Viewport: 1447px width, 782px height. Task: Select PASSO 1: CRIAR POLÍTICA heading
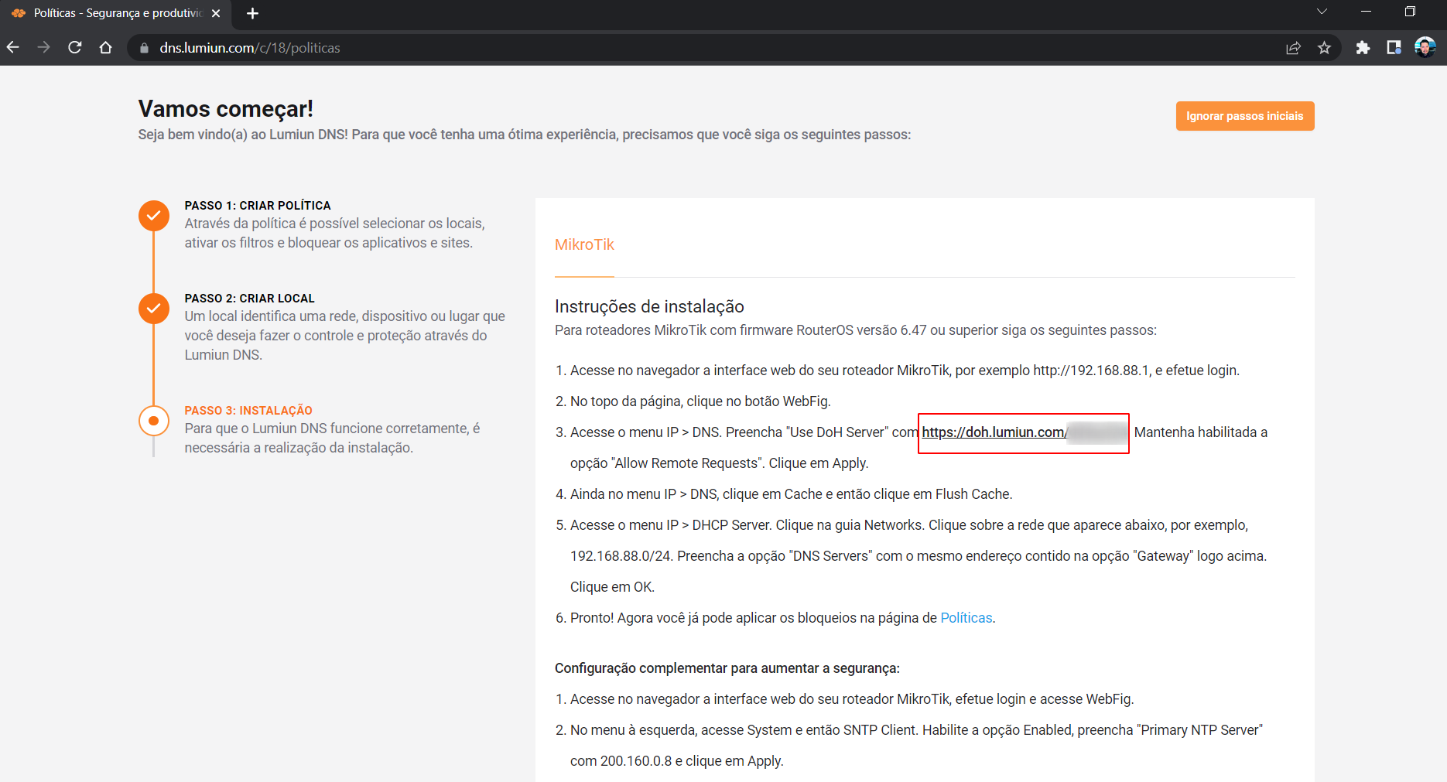point(258,205)
